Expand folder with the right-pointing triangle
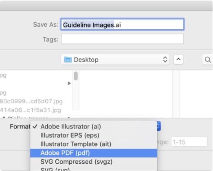The image size is (213, 171). point(69,83)
